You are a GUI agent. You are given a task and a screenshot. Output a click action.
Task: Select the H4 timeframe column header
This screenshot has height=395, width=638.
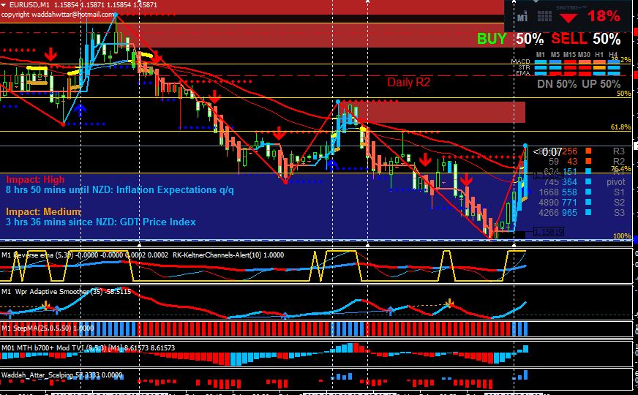(613, 55)
